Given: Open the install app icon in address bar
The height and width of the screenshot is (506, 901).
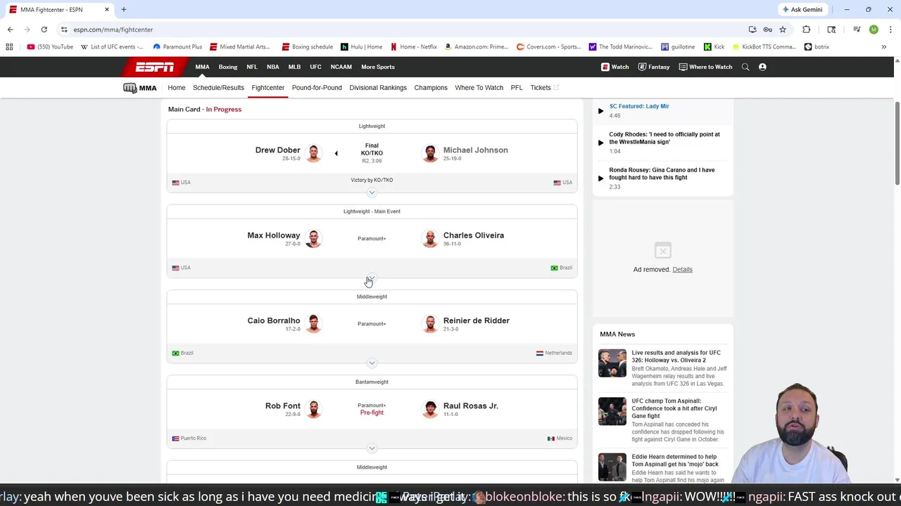Looking at the screenshot, I should click(752, 30).
